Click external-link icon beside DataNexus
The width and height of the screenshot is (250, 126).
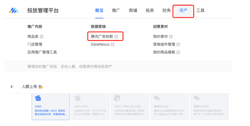[x=112, y=44]
